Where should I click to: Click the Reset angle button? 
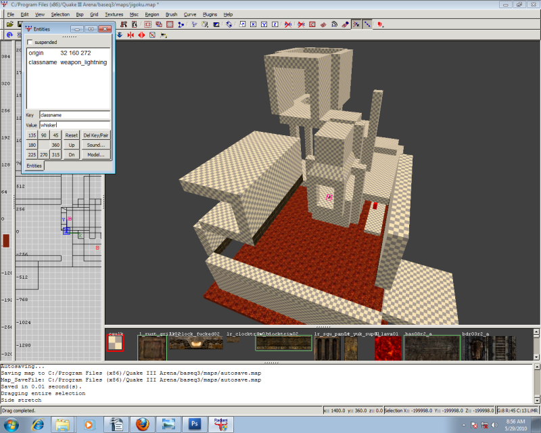72,135
